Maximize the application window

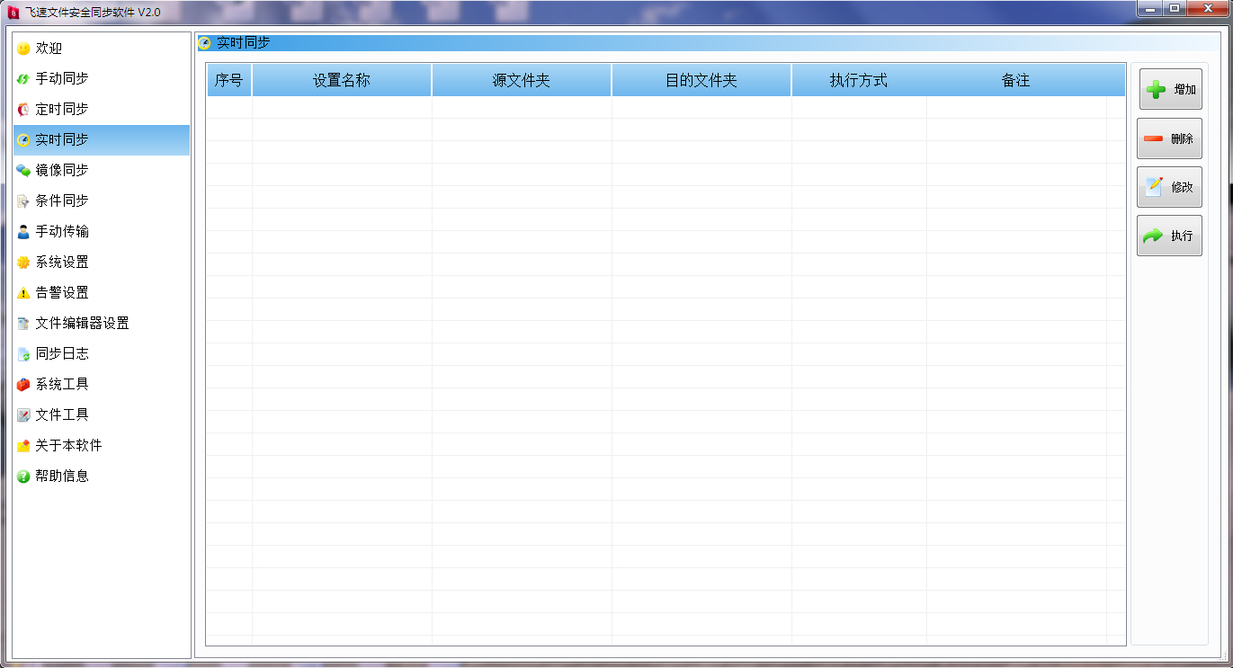[x=1175, y=8]
